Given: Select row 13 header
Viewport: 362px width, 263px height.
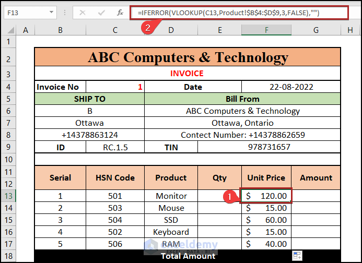Looking at the screenshot, I should 8,196.
